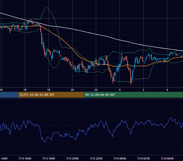This screenshot has width=183, height=161.
Task: Click the 7/13 16:00 date label
Action: tap(25, 158)
